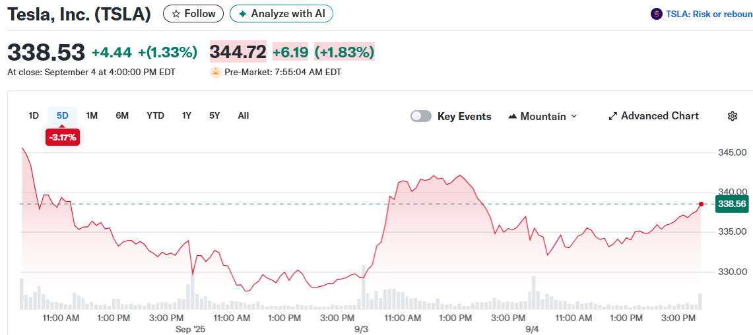Switch to the 1M range
Viewport: 753px width, 335px height.
(x=92, y=115)
